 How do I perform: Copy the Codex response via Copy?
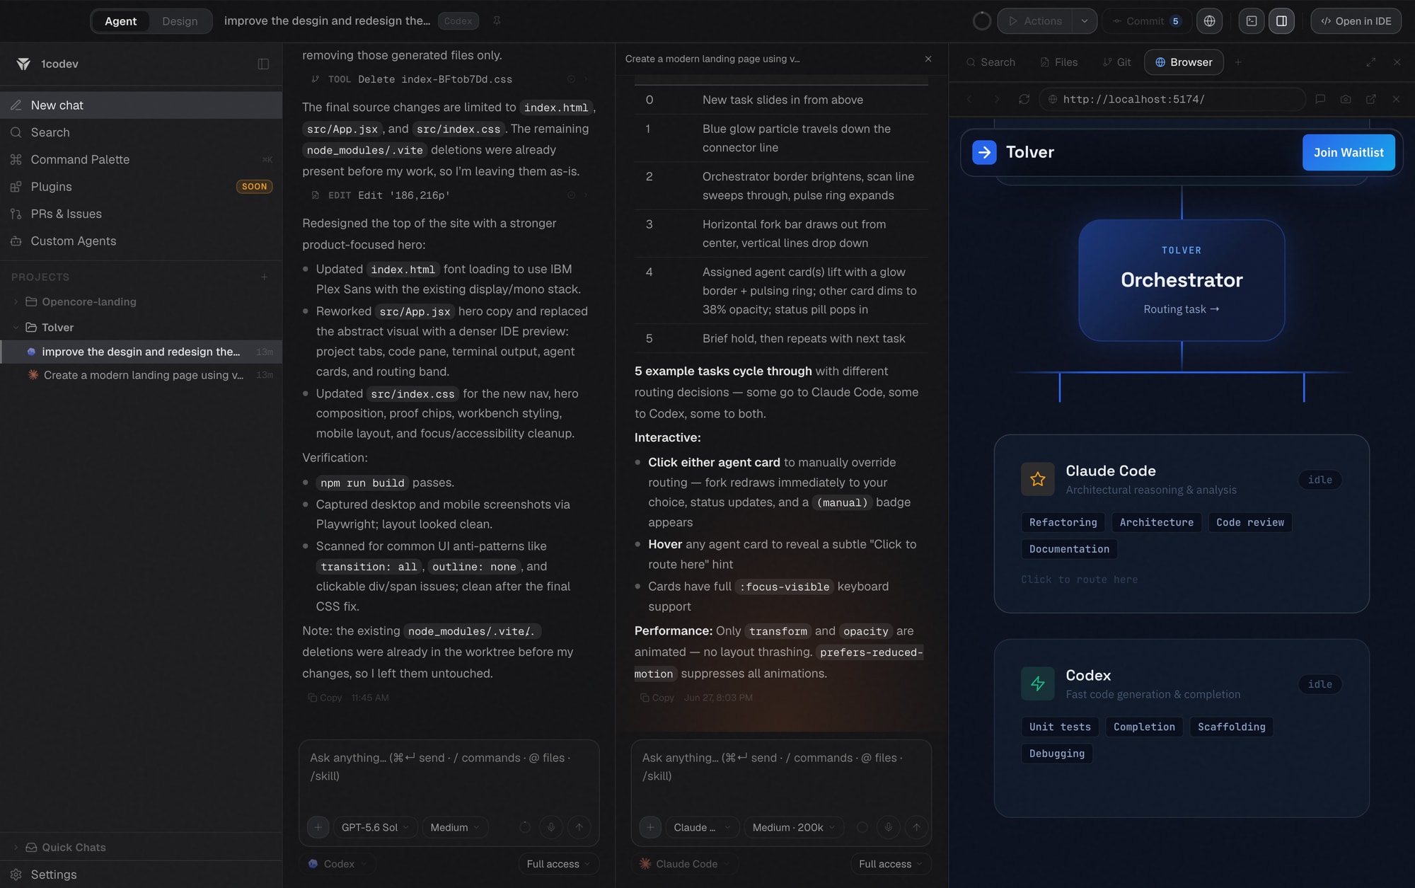325,698
